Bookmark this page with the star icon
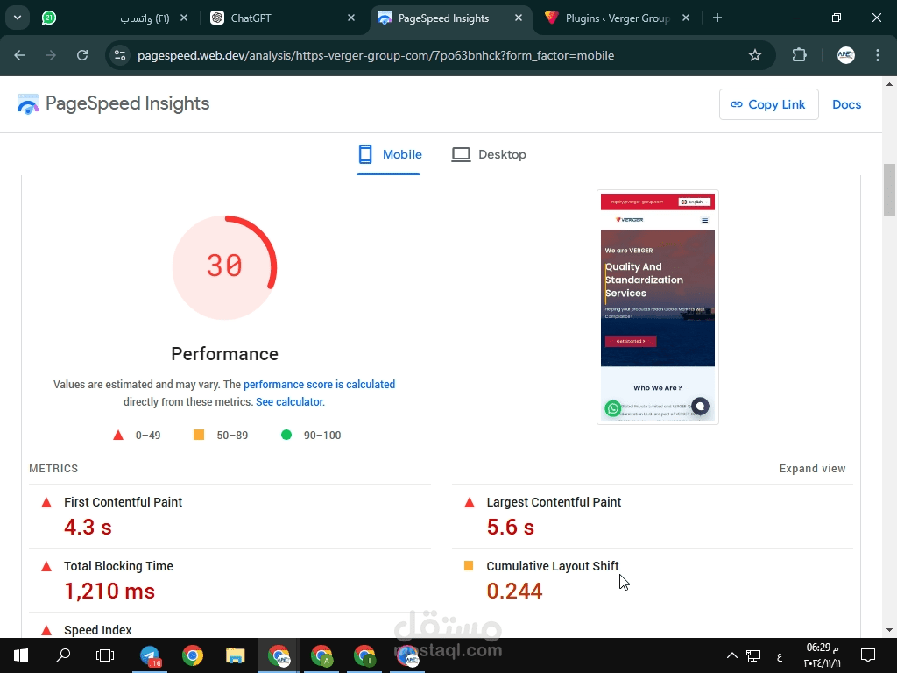 (755, 55)
